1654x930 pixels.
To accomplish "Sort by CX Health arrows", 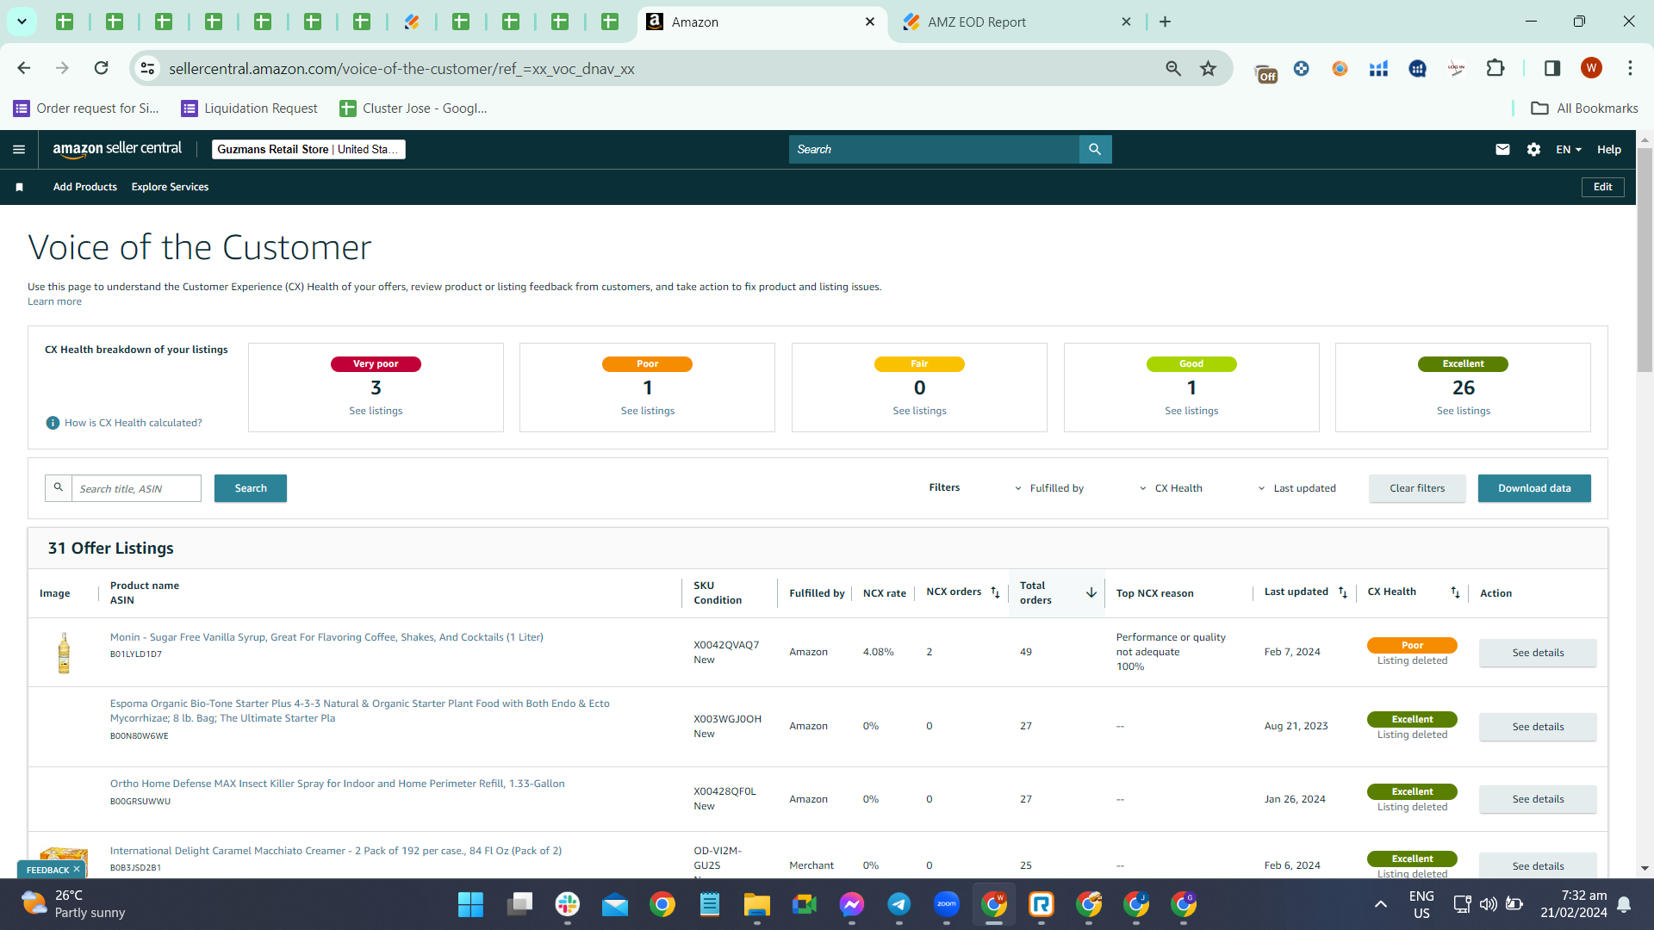I will tap(1455, 592).
